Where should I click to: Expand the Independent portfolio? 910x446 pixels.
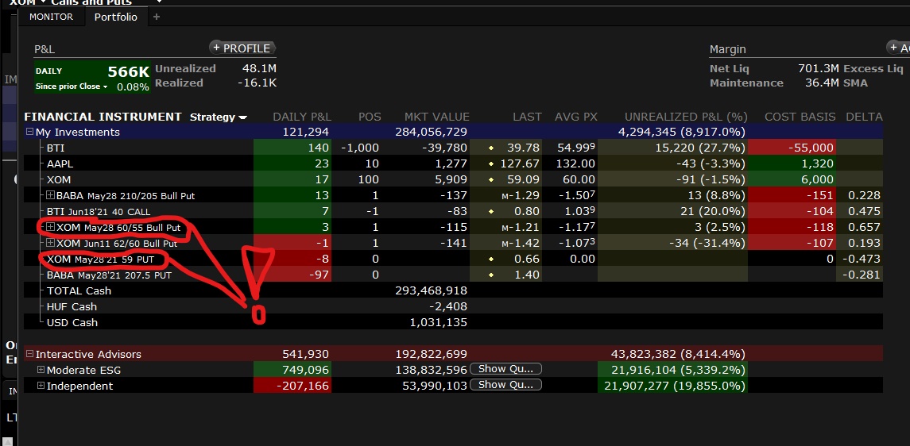pyautogui.click(x=41, y=386)
